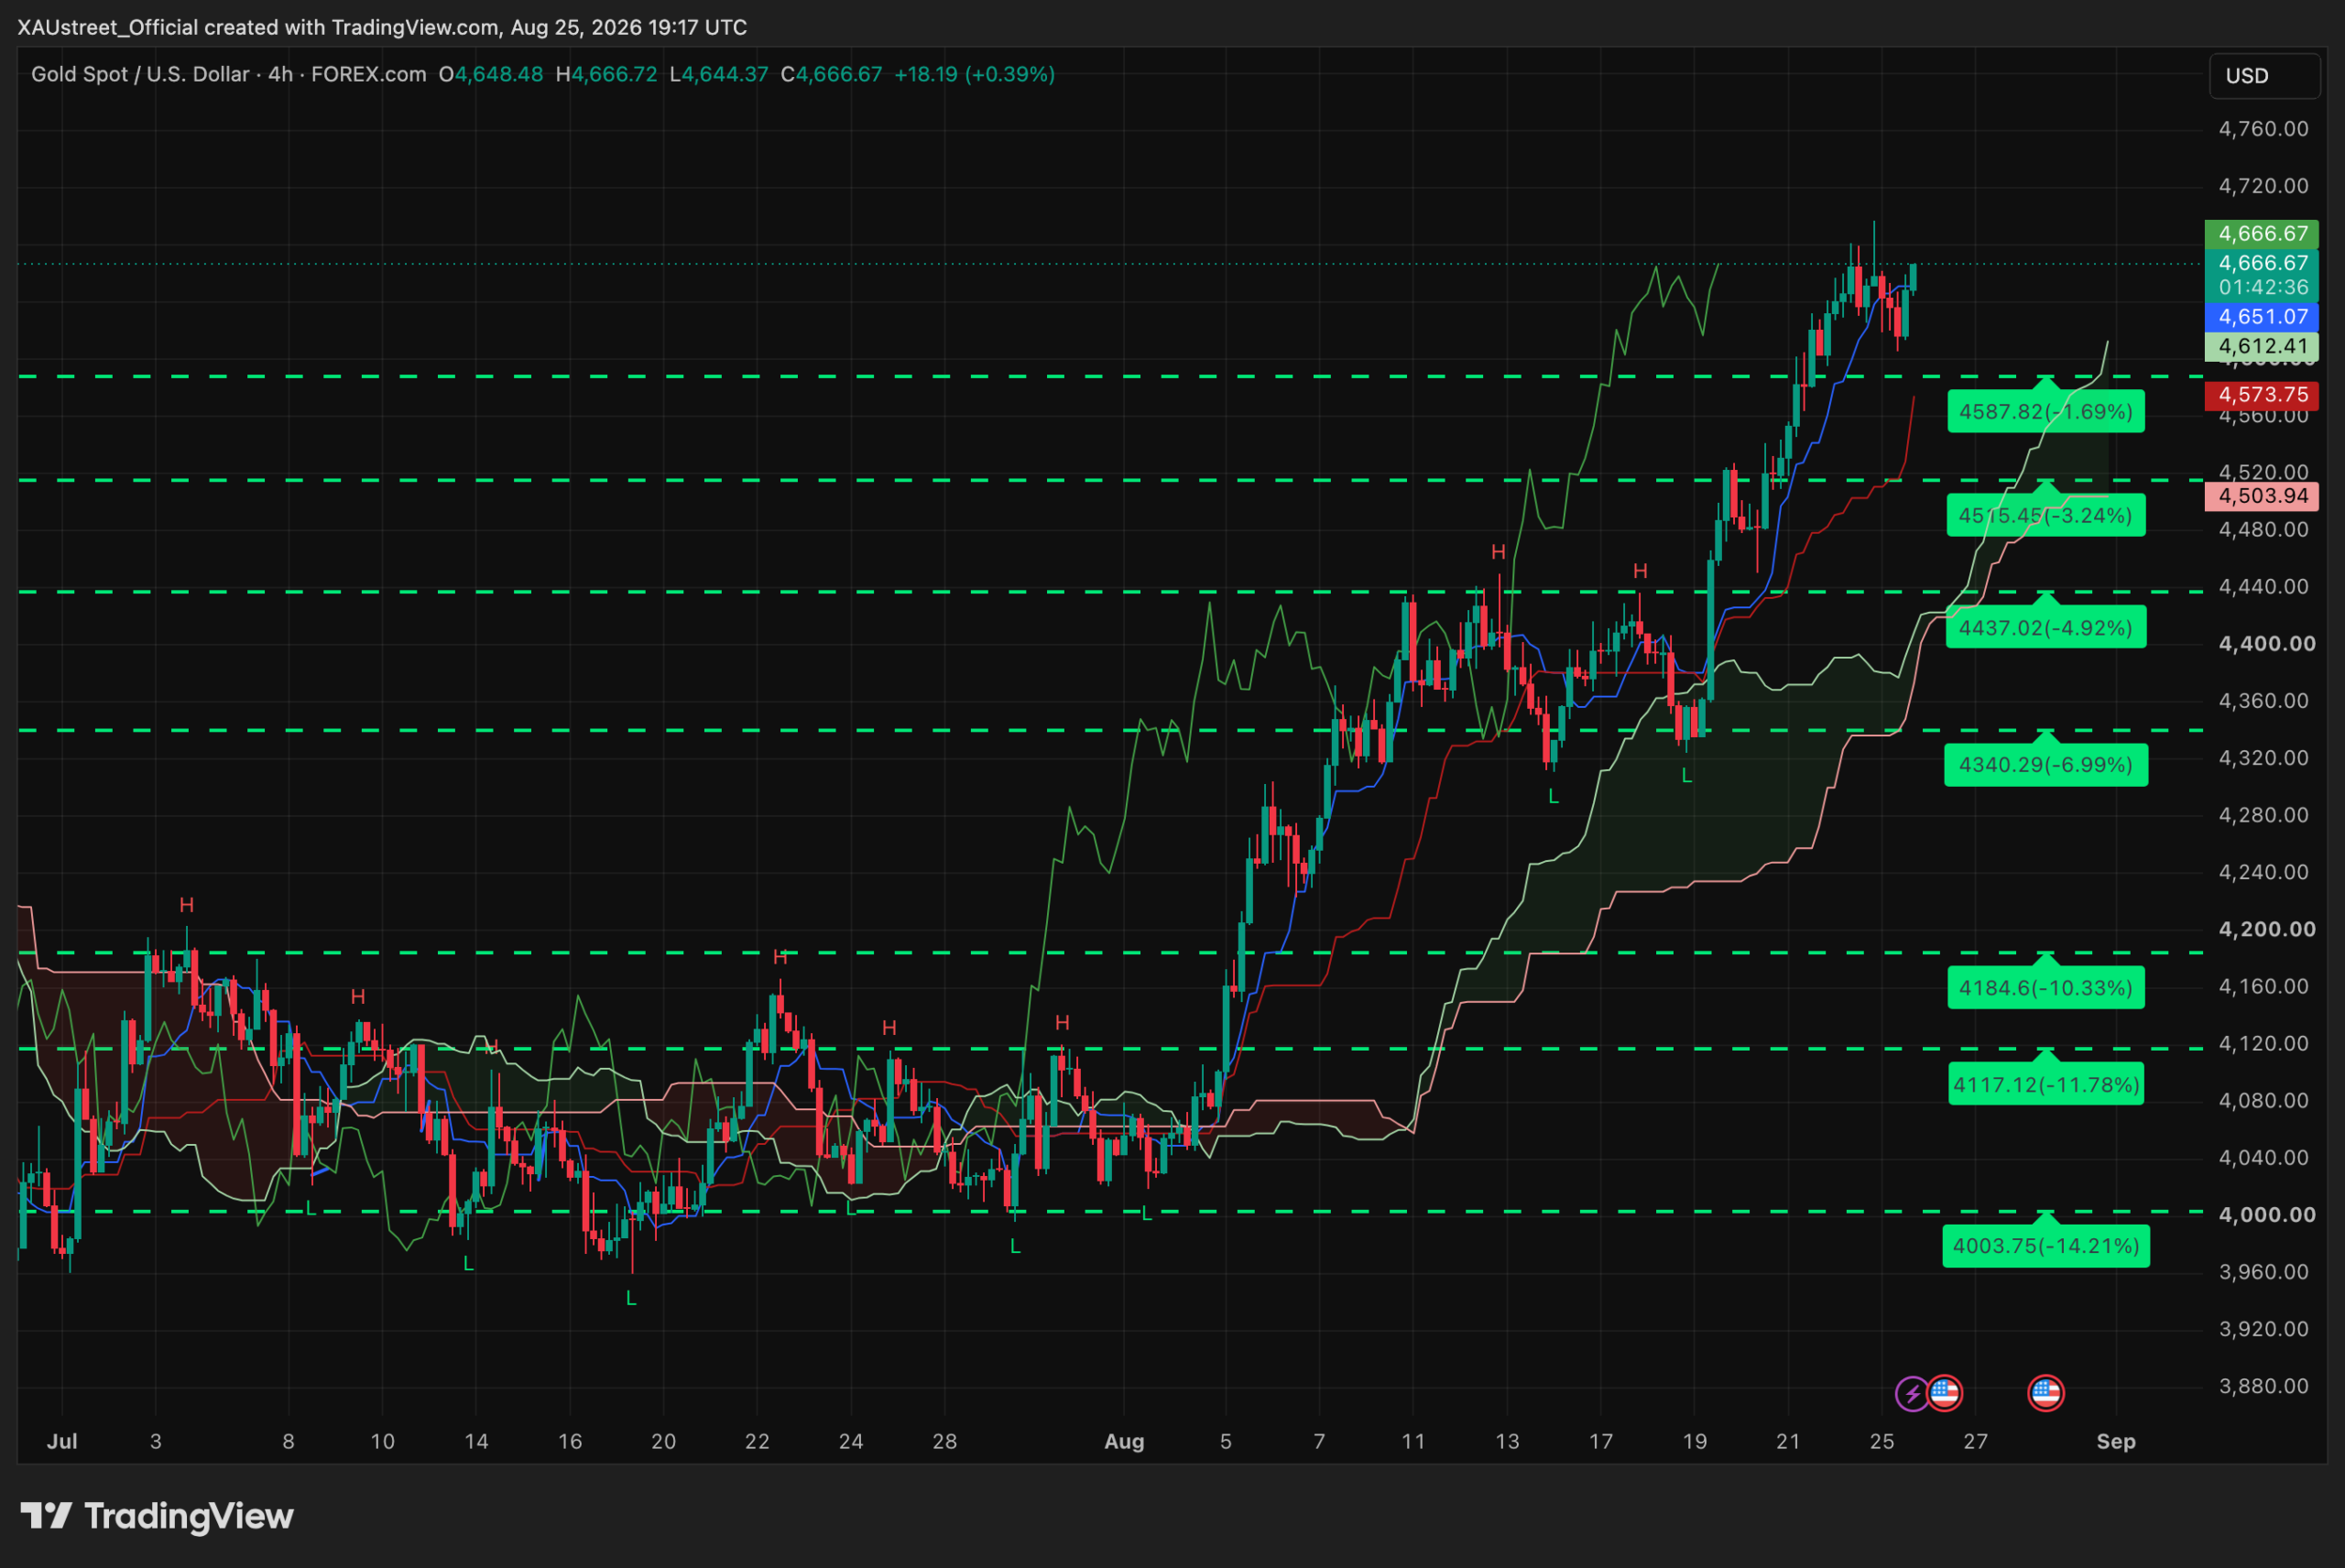Click the 3,880.00 price axis label
This screenshot has height=1568, width=2345.
click(x=2264, y=1386)
